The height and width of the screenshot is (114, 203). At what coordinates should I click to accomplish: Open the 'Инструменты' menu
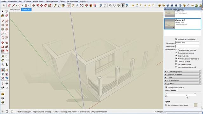coord(52,1)
